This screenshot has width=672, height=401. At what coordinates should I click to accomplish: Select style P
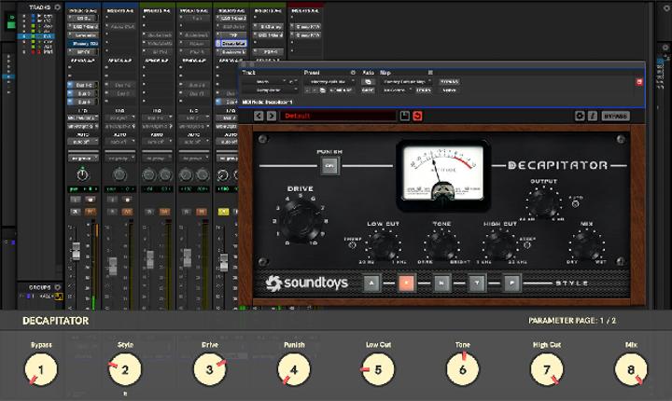pyautogui.click(x=512, y=283)
